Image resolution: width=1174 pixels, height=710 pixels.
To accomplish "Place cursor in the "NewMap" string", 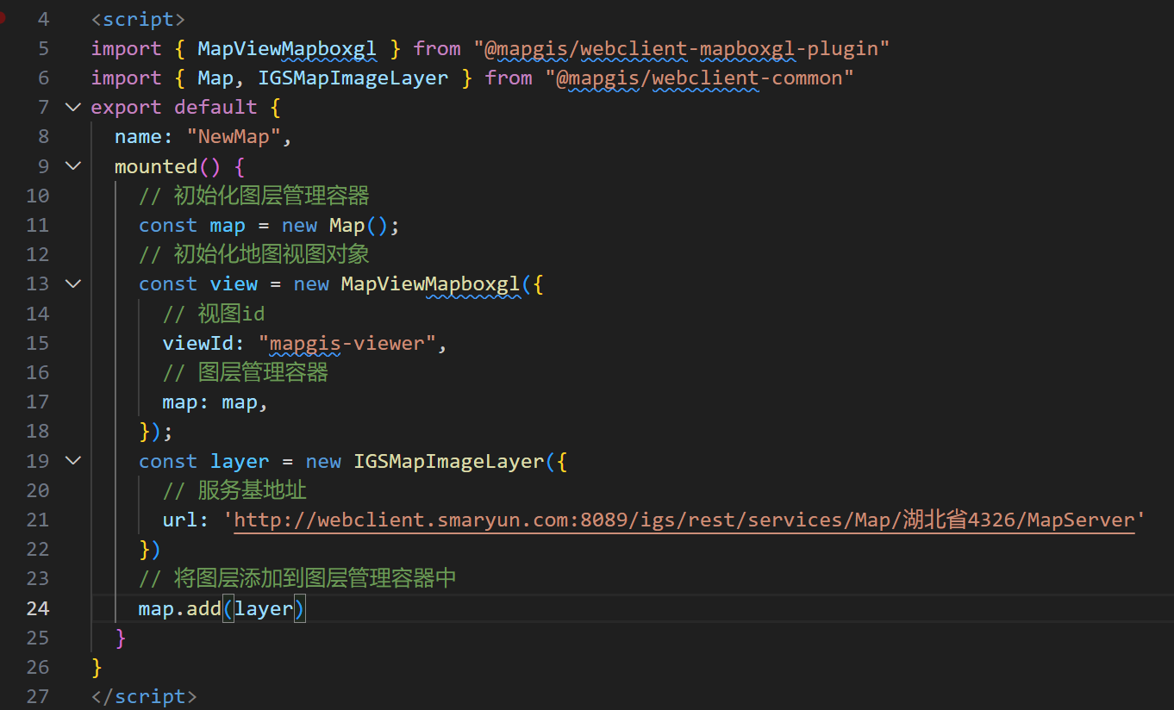I will pyautogui.click(x=234, y=136).
